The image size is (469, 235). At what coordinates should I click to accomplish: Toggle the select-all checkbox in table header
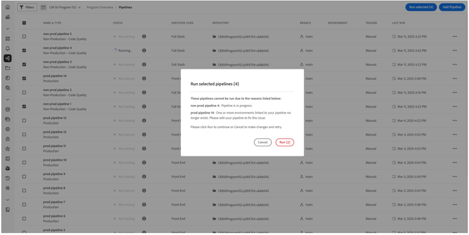[x=24, y=22]
